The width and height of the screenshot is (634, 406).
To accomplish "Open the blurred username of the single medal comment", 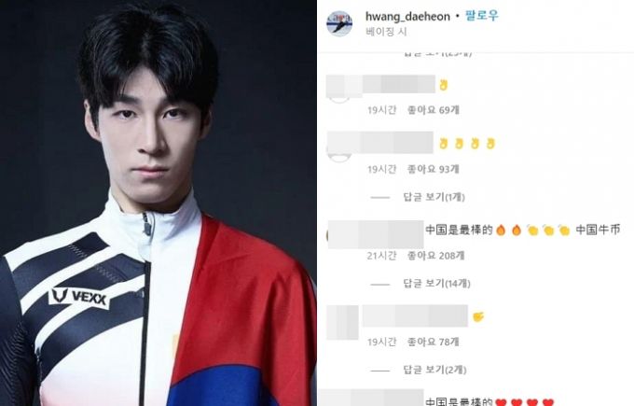I will click(399, 84).
